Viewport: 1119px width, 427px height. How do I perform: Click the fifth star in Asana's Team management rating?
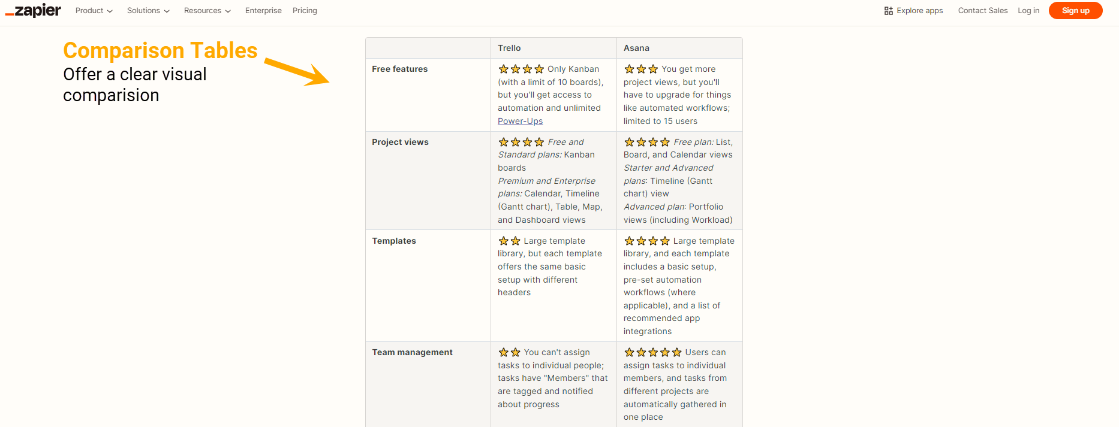(678, 352)
